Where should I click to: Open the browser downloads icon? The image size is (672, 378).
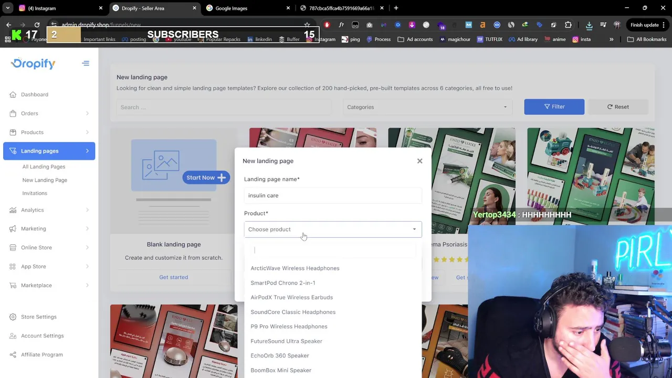click(589, 25)
